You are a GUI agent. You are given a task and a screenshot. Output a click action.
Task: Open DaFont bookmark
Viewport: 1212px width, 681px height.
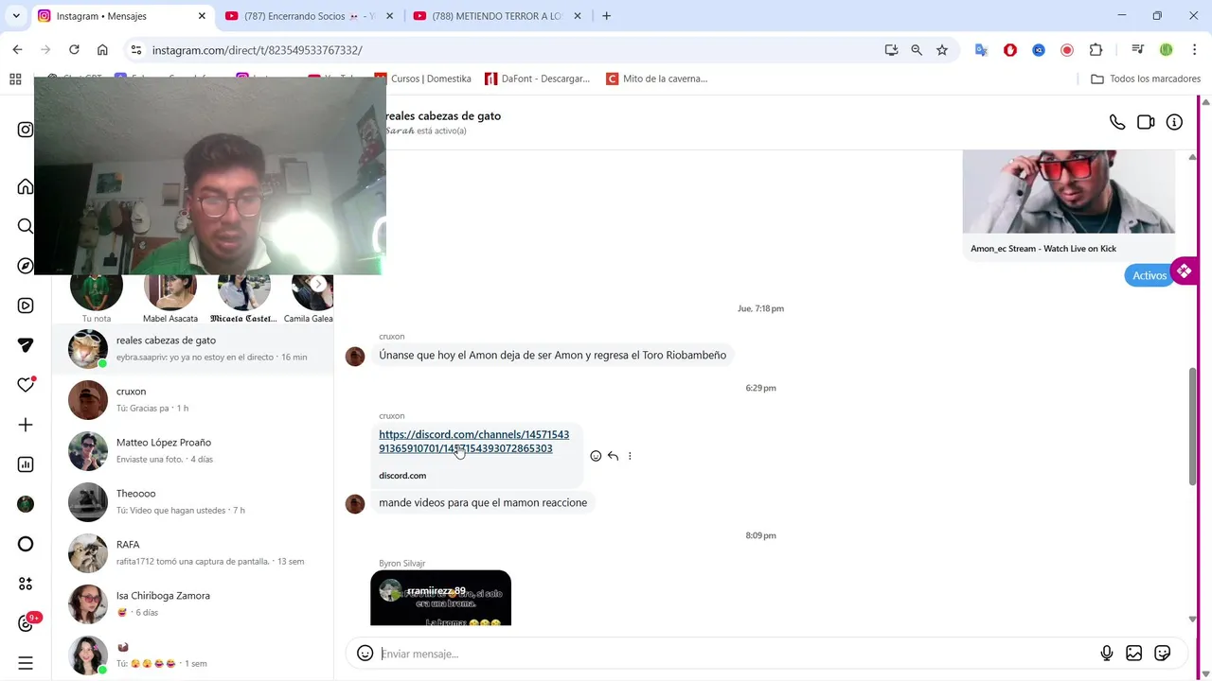tap(538, 79)
